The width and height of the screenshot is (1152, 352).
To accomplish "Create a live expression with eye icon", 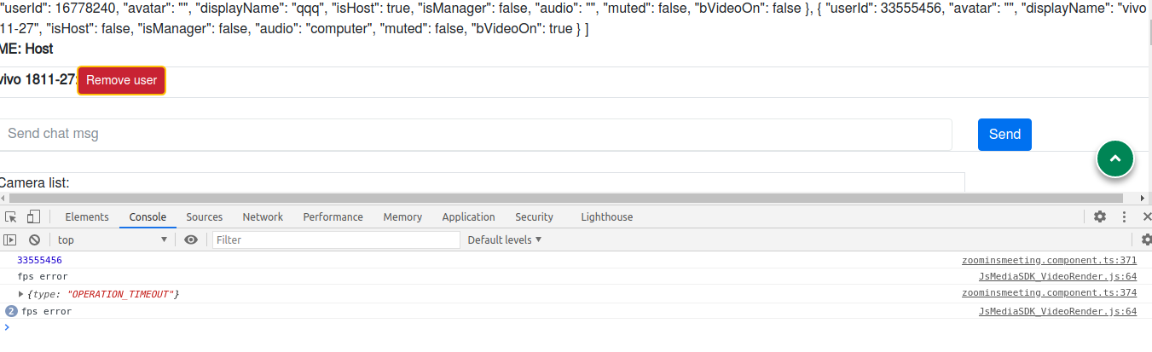I will (x=191, y=240).
